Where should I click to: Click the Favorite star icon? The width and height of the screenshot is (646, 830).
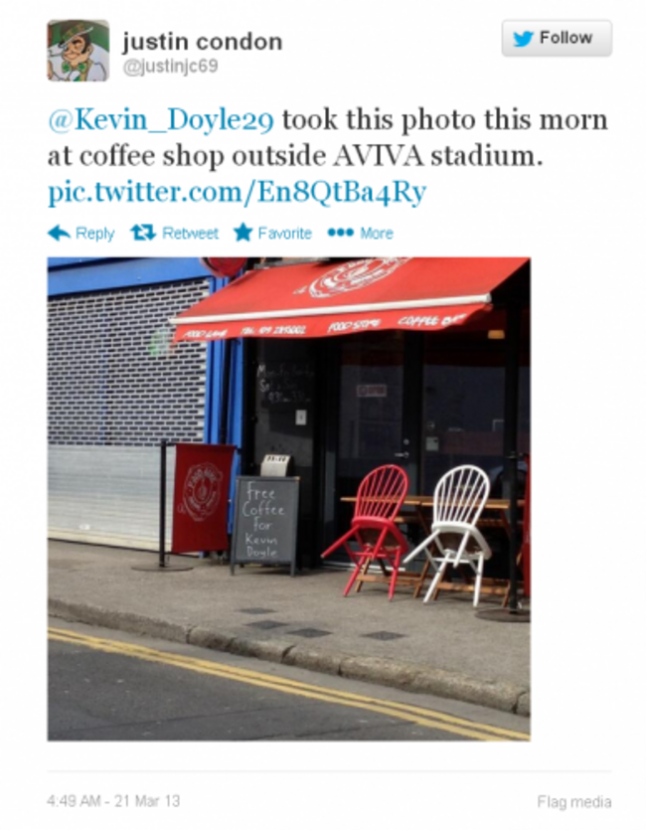coord(242,233)
